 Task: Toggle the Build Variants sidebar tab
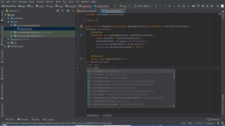(x=2, y=91)
